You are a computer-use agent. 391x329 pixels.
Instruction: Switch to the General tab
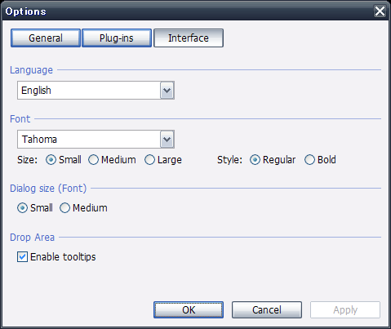click(x=46, y=38)
